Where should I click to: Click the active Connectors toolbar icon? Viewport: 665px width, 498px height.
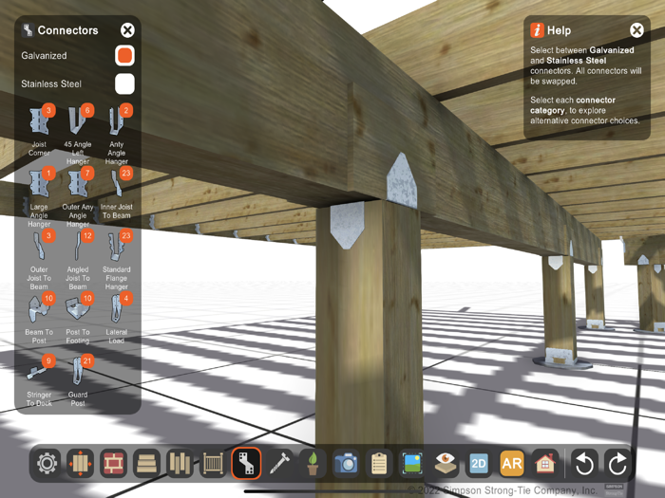[x=246, y=463]
